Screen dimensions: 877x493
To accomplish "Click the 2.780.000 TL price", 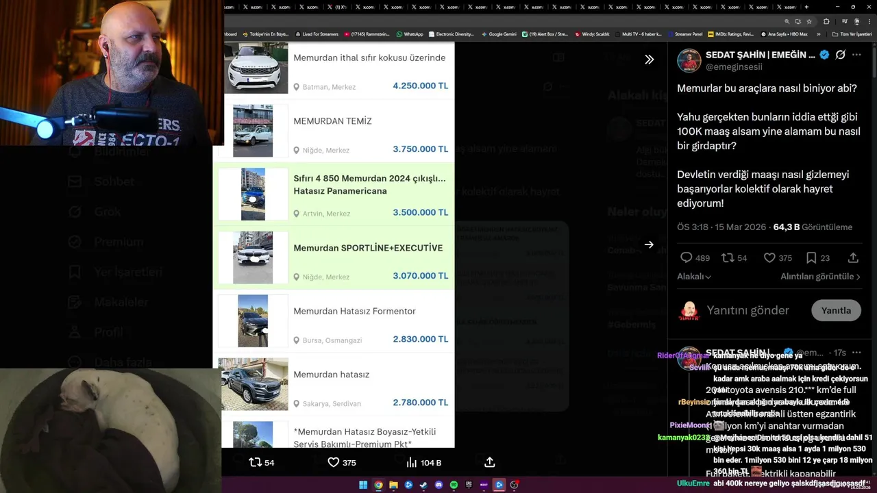I will point(420,403).
